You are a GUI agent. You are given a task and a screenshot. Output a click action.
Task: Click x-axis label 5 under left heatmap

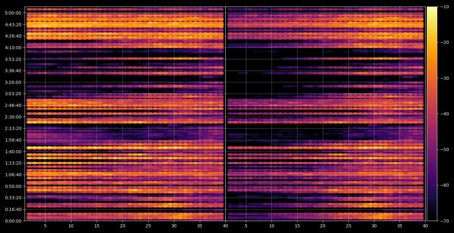tap(45, 226)
